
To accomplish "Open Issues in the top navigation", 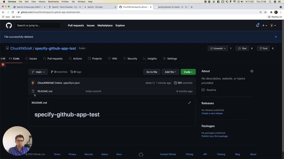I will [x=91, y=26].
